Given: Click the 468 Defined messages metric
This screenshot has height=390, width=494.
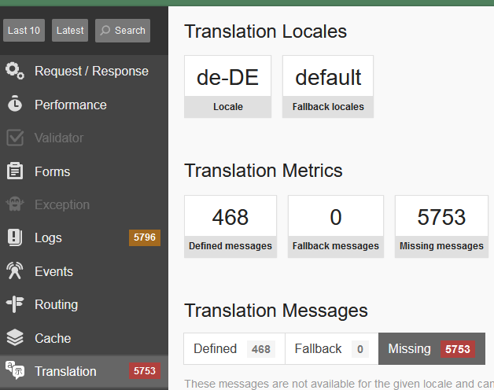Looking at the screenshot, I should coord(230,226).
